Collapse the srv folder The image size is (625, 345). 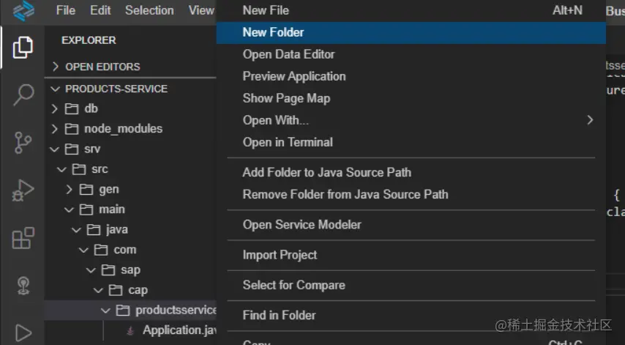pyautogui.click(x=54, y=149)
